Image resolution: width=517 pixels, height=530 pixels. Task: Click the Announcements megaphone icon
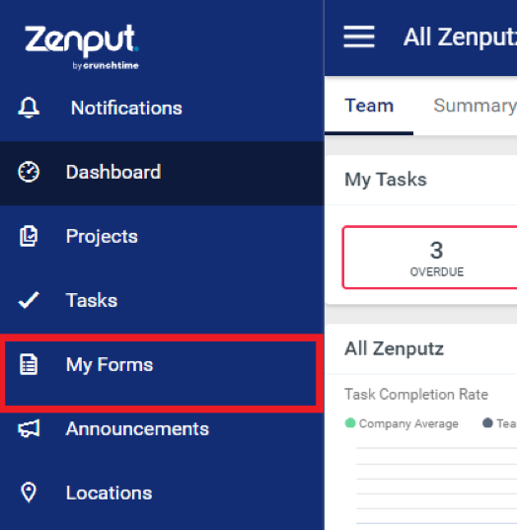click(x=29, y=428)
